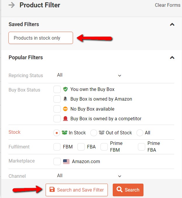The height and width of the screenshot is (198, 182).
Task: Choose the All stock radio option
Action: point(140,133)
